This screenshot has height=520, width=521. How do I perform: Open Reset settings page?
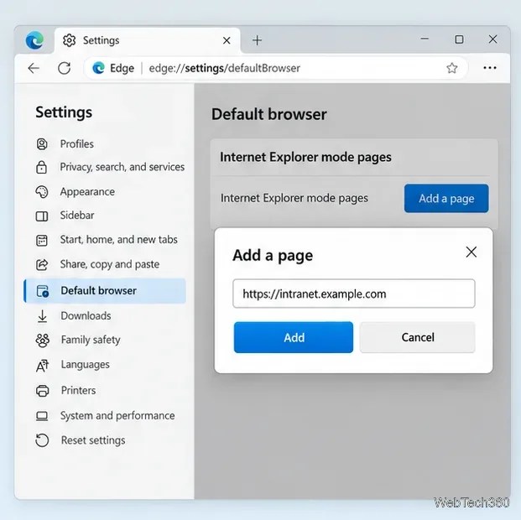coord(93,440)
